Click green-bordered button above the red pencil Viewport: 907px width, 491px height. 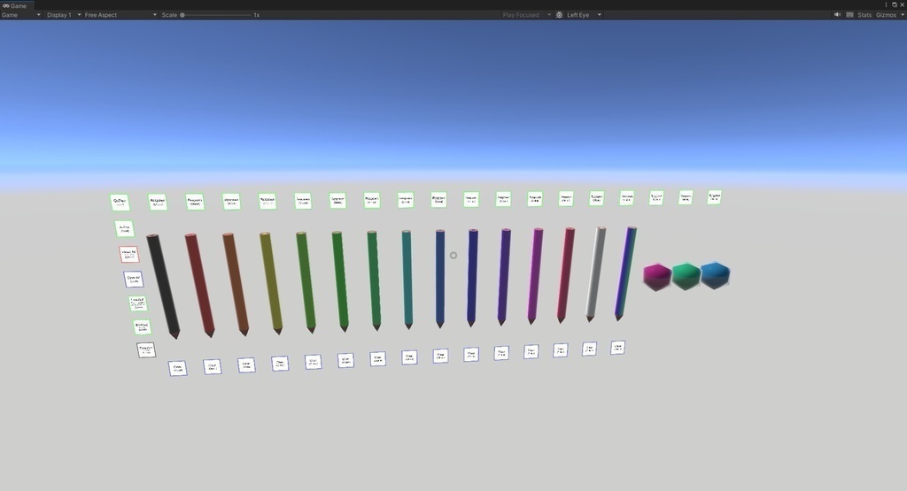(195, 202)
